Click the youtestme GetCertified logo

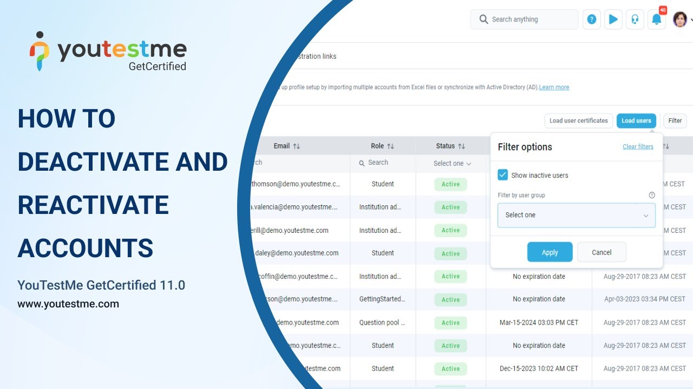pyautogui.click(x=108, y=51)
